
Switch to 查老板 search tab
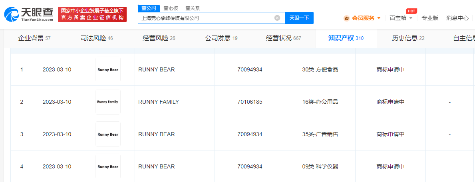(171, 8)
